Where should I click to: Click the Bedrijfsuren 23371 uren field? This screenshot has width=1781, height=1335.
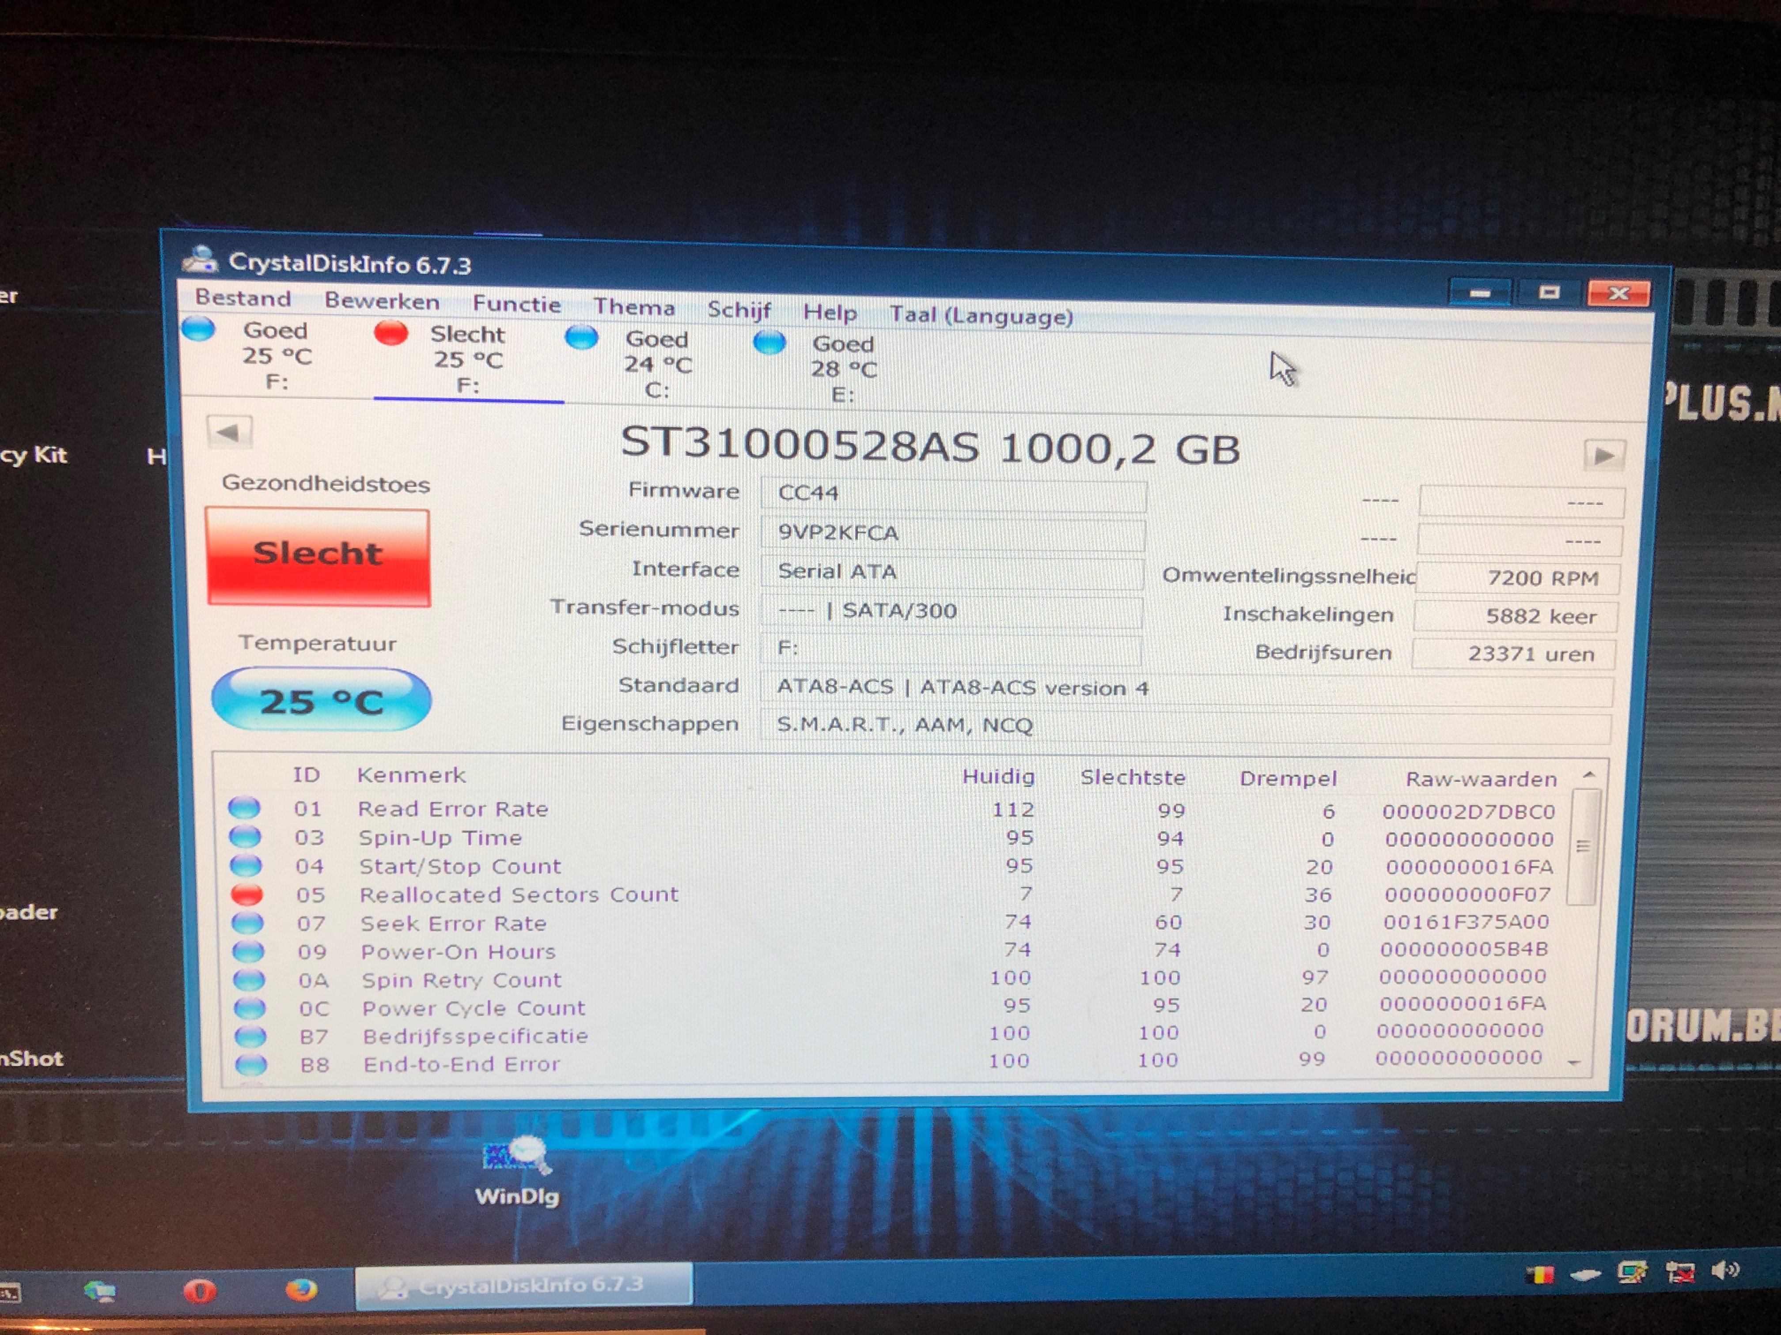tap(1514, 653)
